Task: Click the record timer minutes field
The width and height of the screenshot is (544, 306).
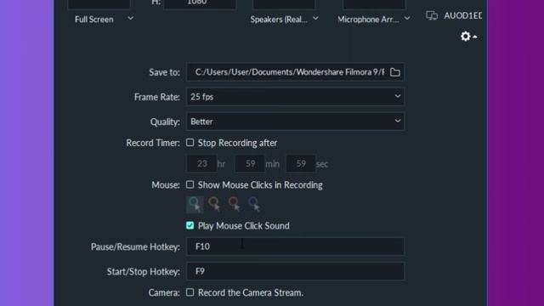Action: (250, 163)
